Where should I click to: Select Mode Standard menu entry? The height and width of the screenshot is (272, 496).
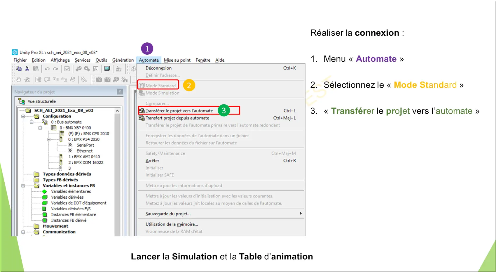[221, 86]
